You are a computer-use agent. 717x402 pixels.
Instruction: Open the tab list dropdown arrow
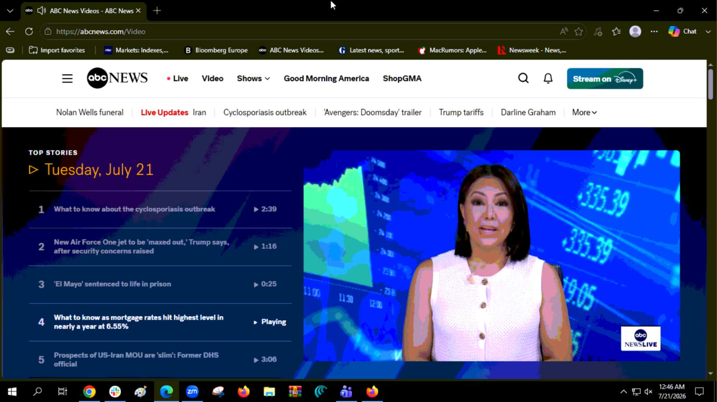click(x=10, y=11)
